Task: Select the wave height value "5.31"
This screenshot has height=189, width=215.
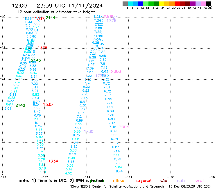Action: (x=43, y=172)
